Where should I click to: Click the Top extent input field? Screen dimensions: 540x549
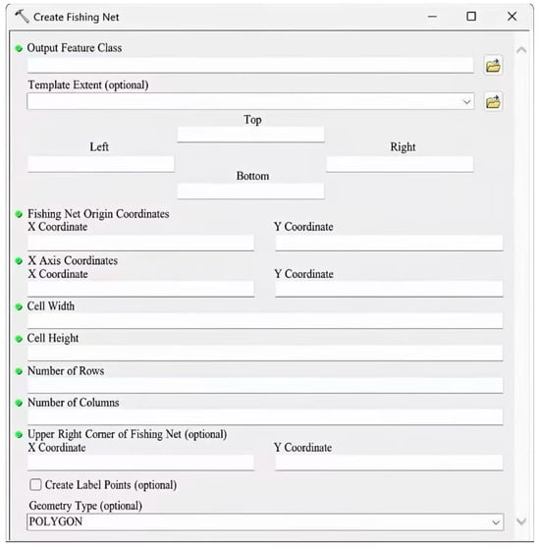[x=250, y=135]
